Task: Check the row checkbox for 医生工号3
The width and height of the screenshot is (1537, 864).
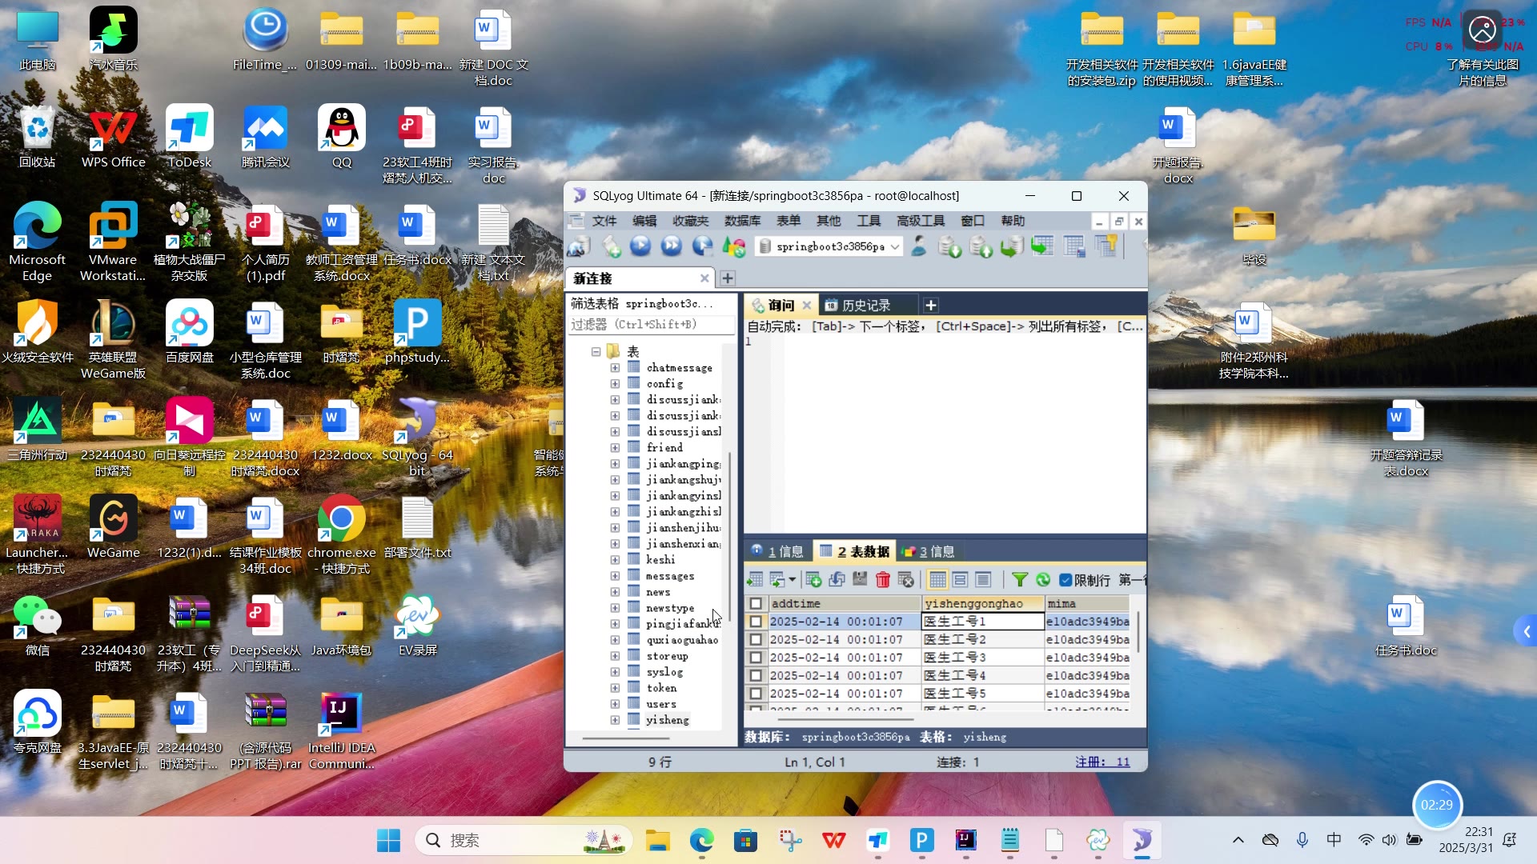Action: (755, 658)
